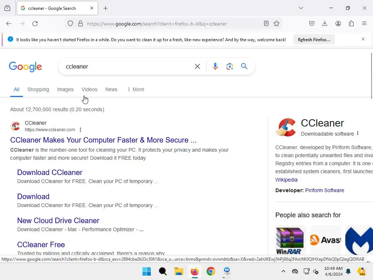Screen dimensions: 373x280
Task: Reload the current page
Action: coord(35,24)
